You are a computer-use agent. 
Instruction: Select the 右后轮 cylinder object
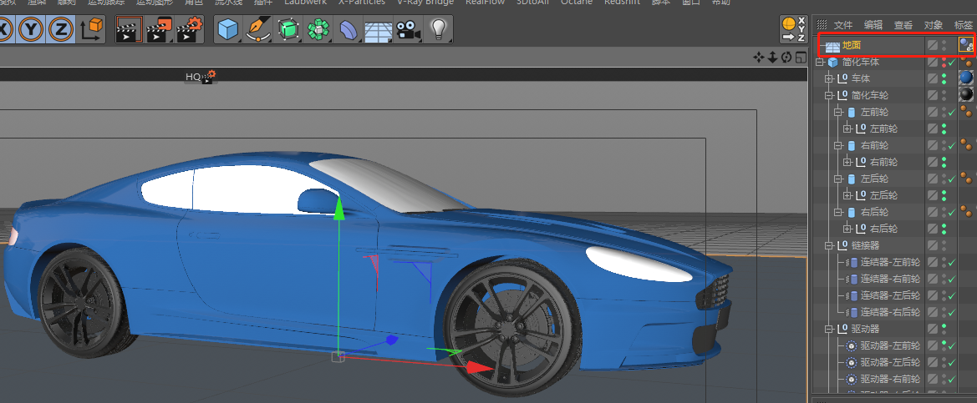click(x=874, y=212)
